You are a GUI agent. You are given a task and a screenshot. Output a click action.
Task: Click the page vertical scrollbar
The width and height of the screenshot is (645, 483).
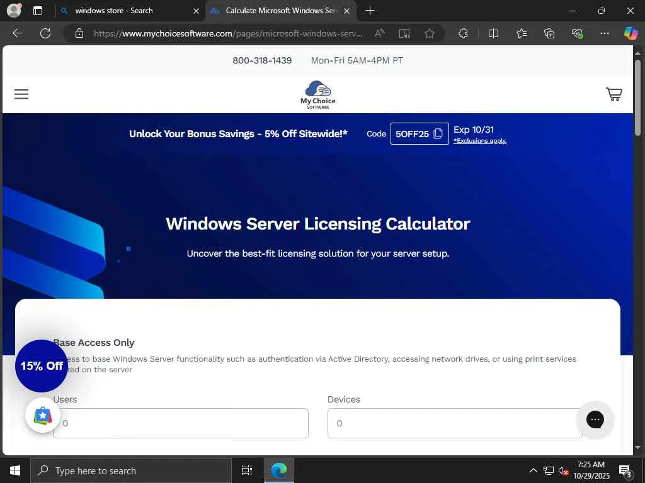click(x=637, y=97)
